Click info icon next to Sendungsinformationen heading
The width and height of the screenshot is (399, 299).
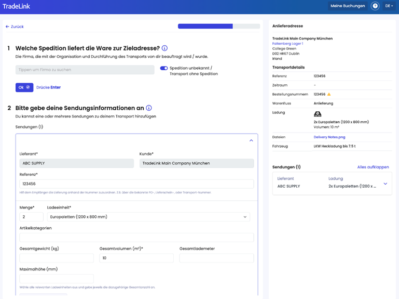(x=149, y=108)
